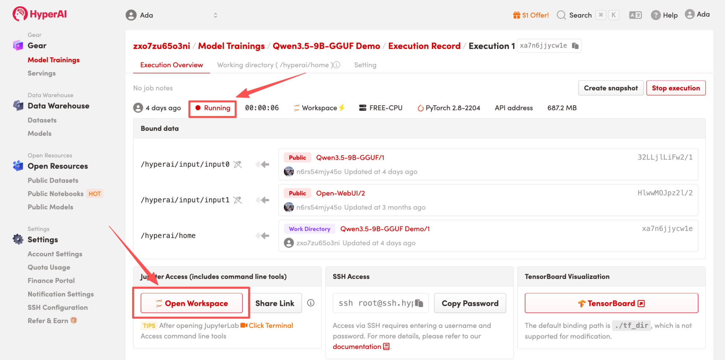The image size is (725, 360).
Task: Open the SSH documentation link
Action: click(357, 346)
